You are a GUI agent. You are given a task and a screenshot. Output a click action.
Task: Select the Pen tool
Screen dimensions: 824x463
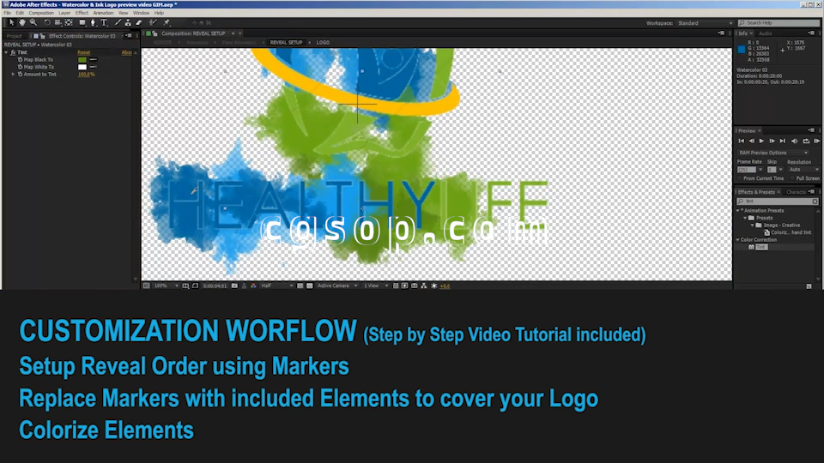[93, 22]
